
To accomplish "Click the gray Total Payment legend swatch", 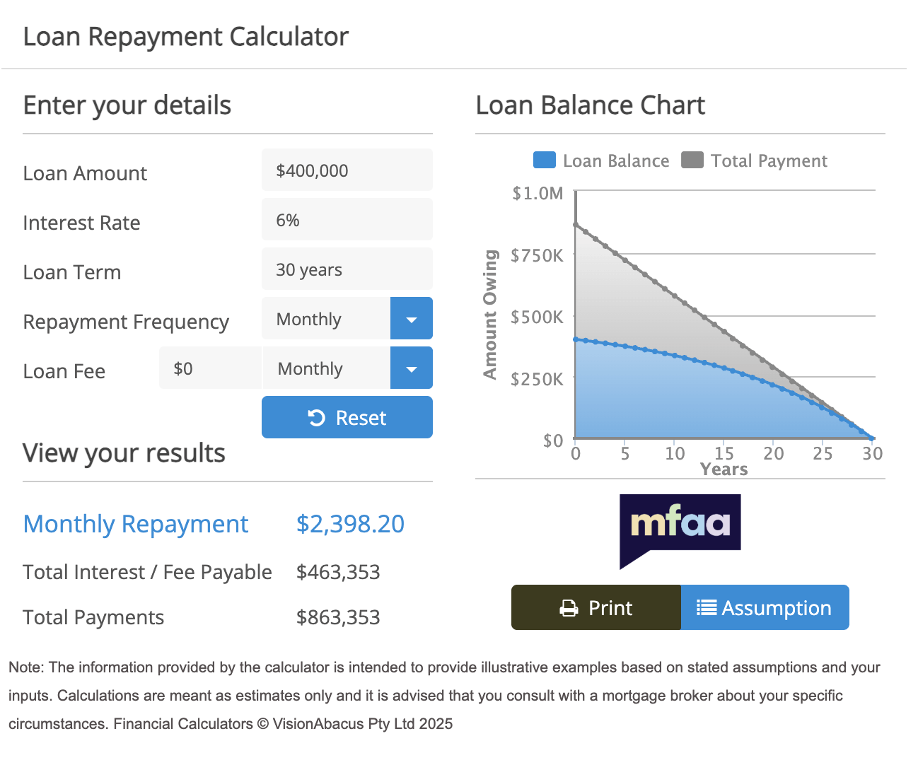I will [x=692, y=160].
